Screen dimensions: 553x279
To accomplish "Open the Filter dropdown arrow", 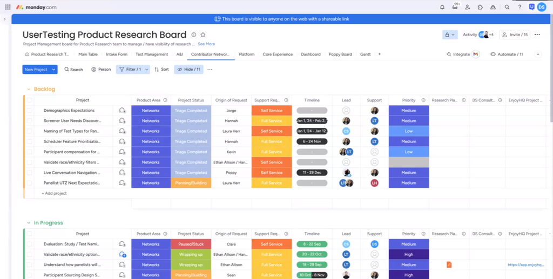I will click(147, 70).
